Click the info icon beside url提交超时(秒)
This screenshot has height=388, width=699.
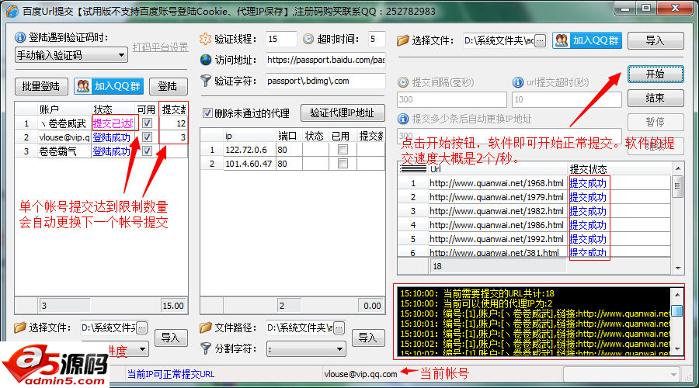(x=517, y=82)
